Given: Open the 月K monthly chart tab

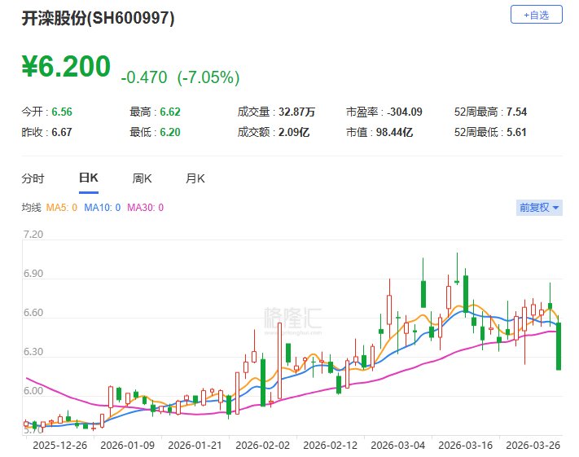Looking at the screenshot, I should pos(195,179).
